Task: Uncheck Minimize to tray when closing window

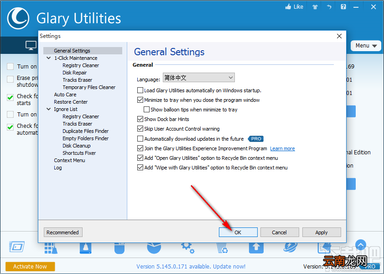Action: point(140,100)
